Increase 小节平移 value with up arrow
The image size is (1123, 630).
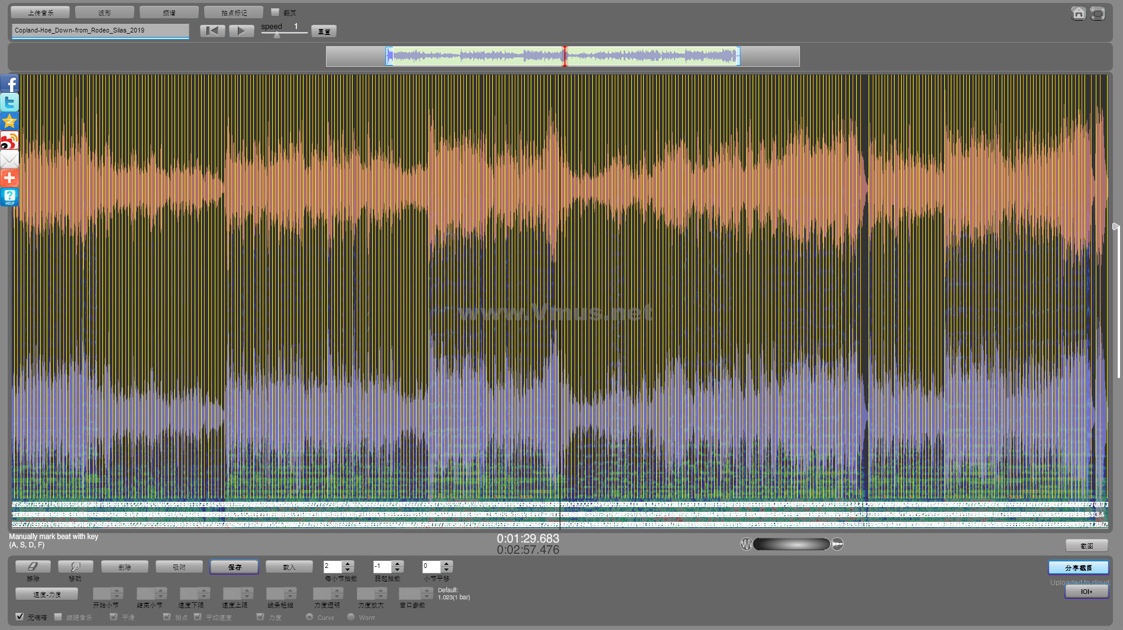[x=447, y=564]
